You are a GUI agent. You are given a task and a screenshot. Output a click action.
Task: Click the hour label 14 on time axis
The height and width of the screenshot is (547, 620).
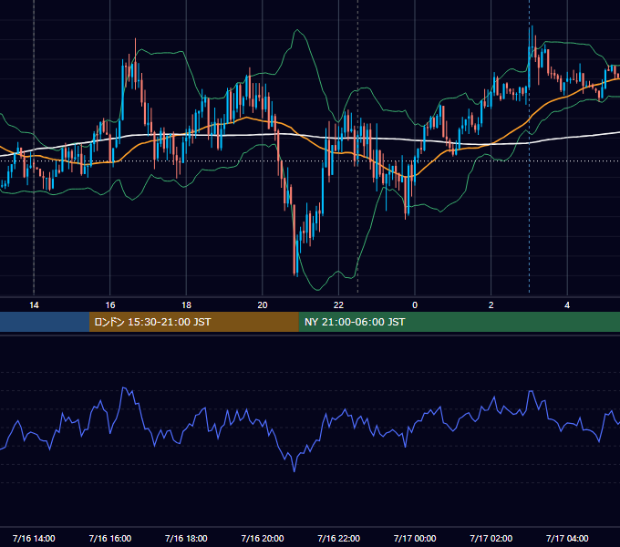coord(34,305)
